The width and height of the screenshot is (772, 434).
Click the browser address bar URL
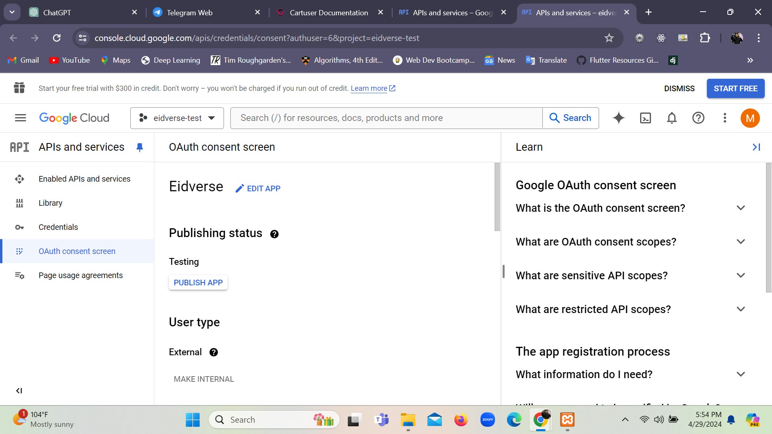[x=257, y=38]
